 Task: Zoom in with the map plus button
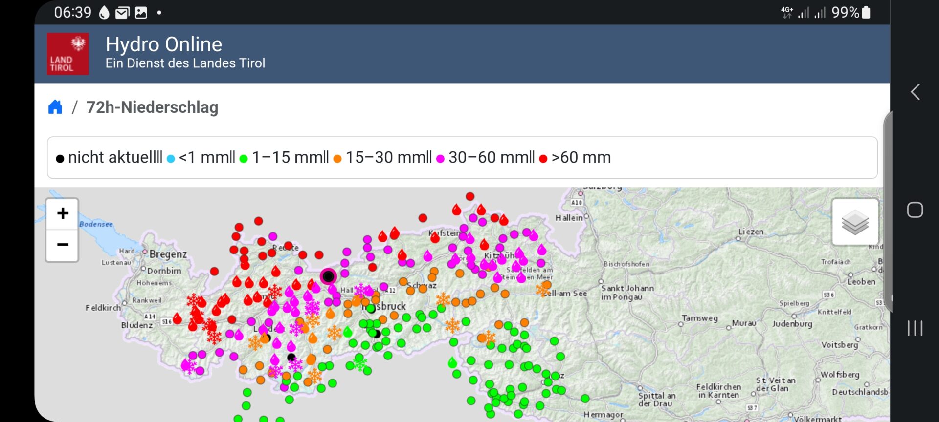pos(63,213)
